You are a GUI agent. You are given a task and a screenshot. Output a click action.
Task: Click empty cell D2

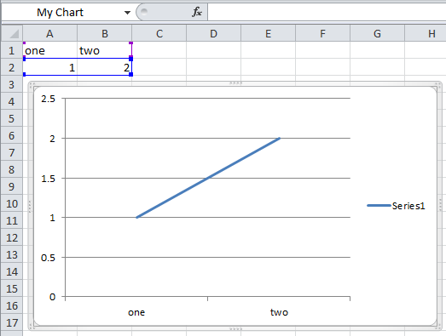[x=213, y=67]
